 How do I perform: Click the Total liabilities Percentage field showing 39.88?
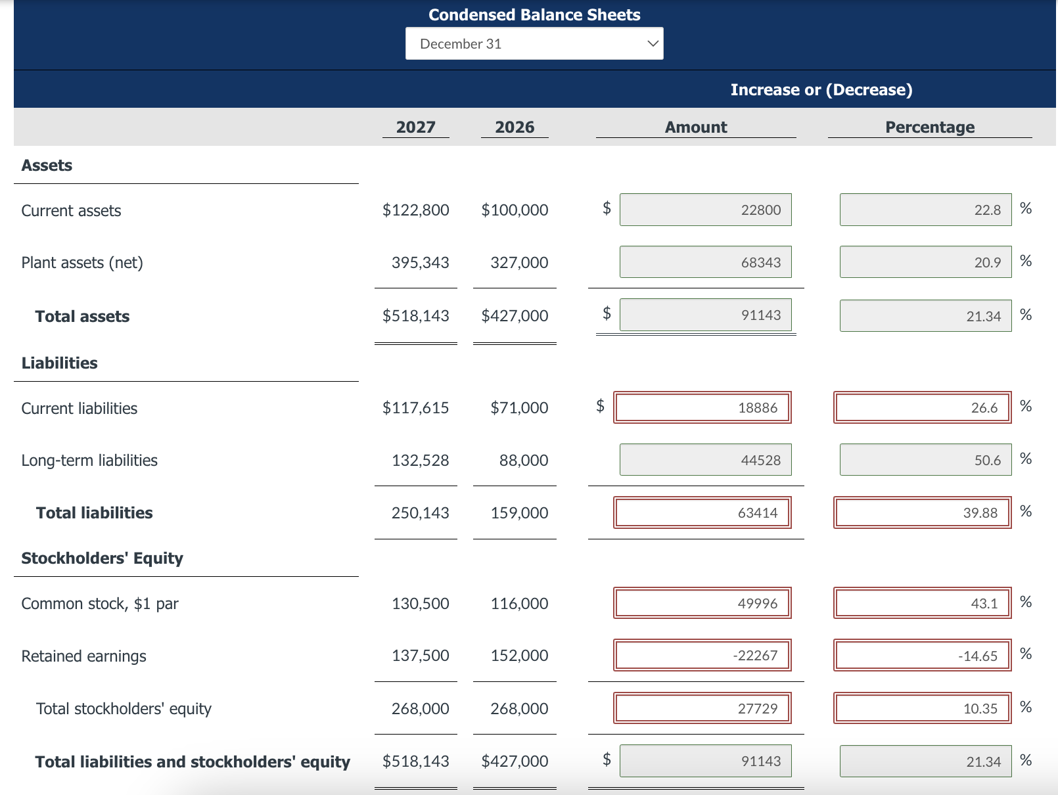point(921,512)
